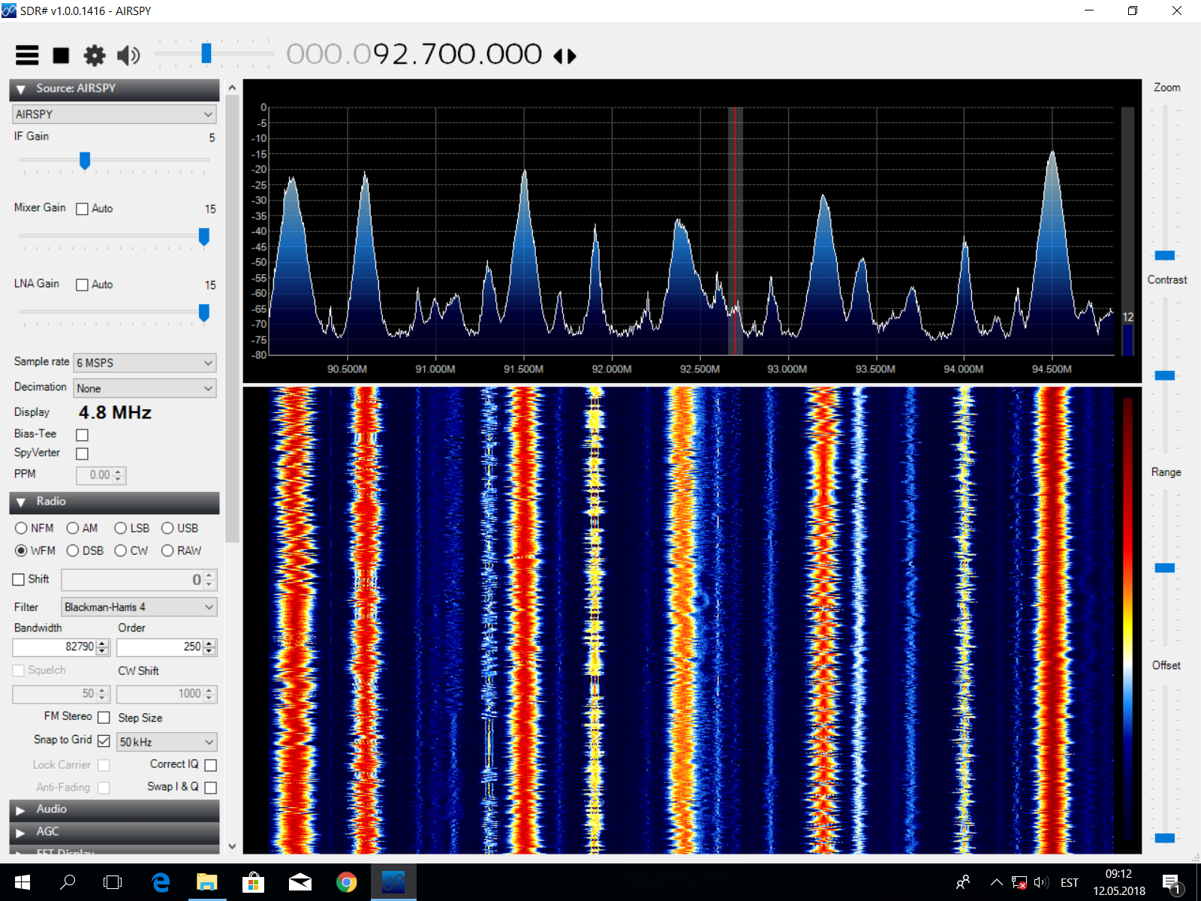Open the Mail app in taskbar
This screenshot has height=901, width=1201.
tap(299, 882)
